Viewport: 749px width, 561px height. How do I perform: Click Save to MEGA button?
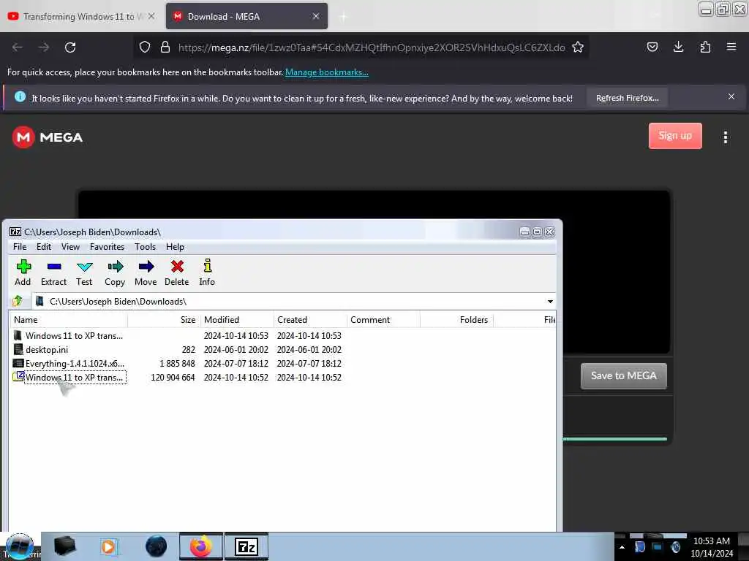pyautogui.click(x=623, y=376)
